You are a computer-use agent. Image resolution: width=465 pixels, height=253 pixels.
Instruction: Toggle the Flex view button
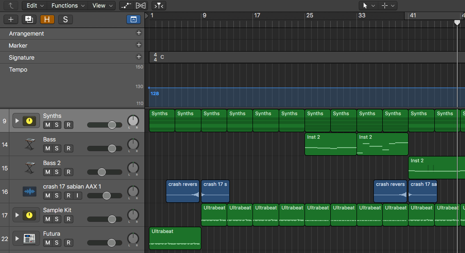pyautogui.click(x=140, y=5)
